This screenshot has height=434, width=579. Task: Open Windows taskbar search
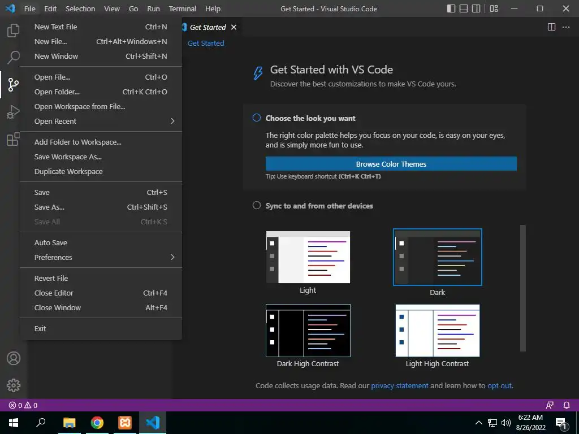tap(41, 423)
